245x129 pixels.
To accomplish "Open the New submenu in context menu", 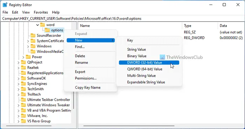I will (91, 40).
